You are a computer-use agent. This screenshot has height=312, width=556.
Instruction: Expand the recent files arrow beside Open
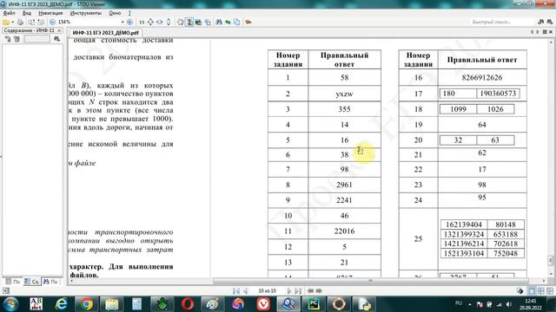[12, 22]
